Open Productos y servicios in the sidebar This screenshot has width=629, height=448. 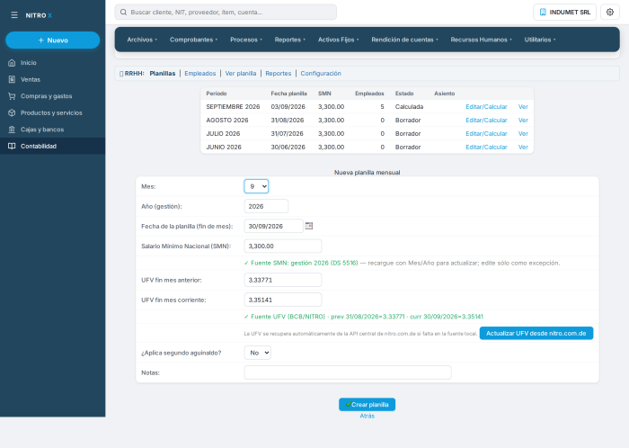click(x=52, y=112)
